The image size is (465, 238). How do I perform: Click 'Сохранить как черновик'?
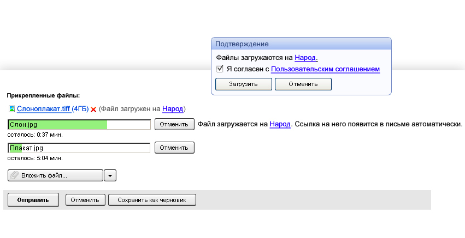(x=152, y=200)
